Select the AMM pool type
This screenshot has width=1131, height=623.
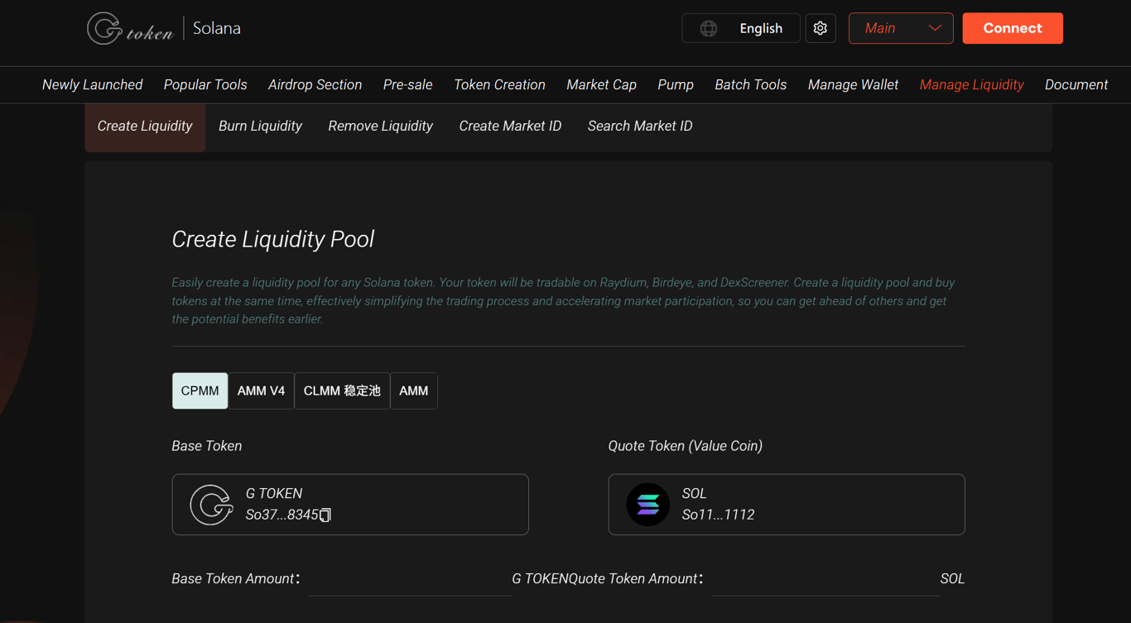point(414,391)
